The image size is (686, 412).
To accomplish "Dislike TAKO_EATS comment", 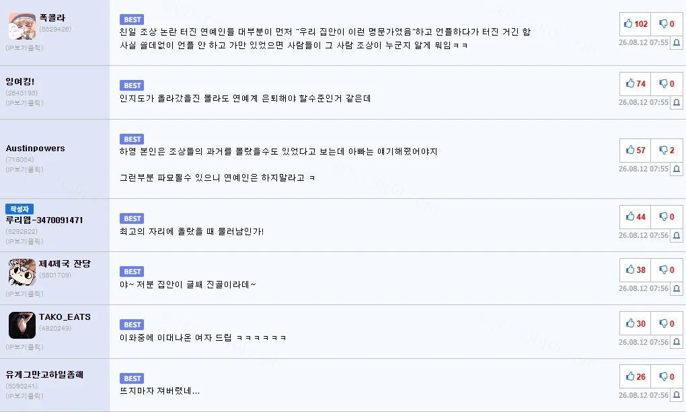I will [x=666, y=324].
